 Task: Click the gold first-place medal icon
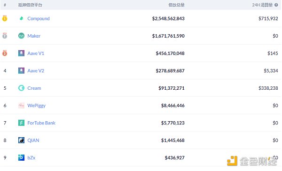(5, 18)
